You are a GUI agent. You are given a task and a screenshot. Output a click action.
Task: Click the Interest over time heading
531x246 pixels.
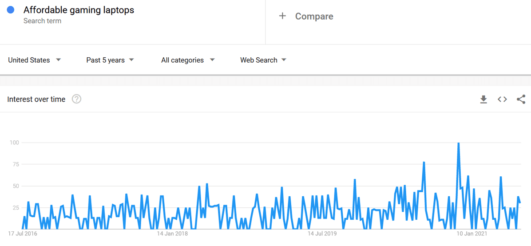pos(36,99)
